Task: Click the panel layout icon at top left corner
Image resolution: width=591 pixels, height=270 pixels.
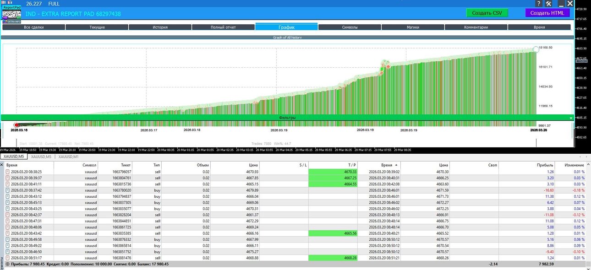Action: tap(4, 2)
